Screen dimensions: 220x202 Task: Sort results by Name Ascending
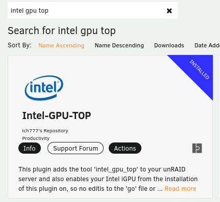pos(61,45)
